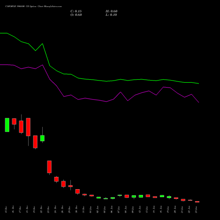
Task: Select the low value 'L: 0.10'
Action: point(111,15)
